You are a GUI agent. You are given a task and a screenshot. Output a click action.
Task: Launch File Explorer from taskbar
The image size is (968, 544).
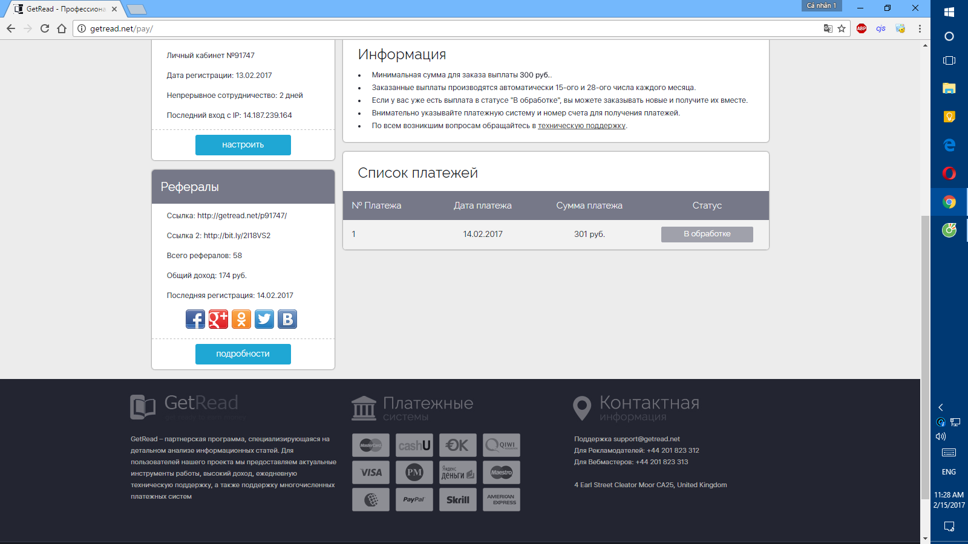(949, 88)
